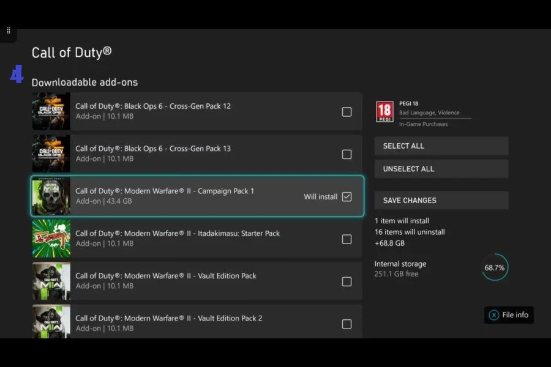Check Vault Edition Pack checkbox

(x=347, y=281)
